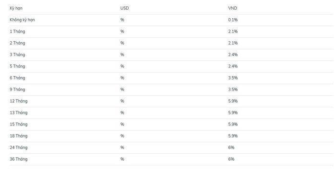The image size is (336, 173).
Task: Click the USD column header
Action: tap(124, 8)
